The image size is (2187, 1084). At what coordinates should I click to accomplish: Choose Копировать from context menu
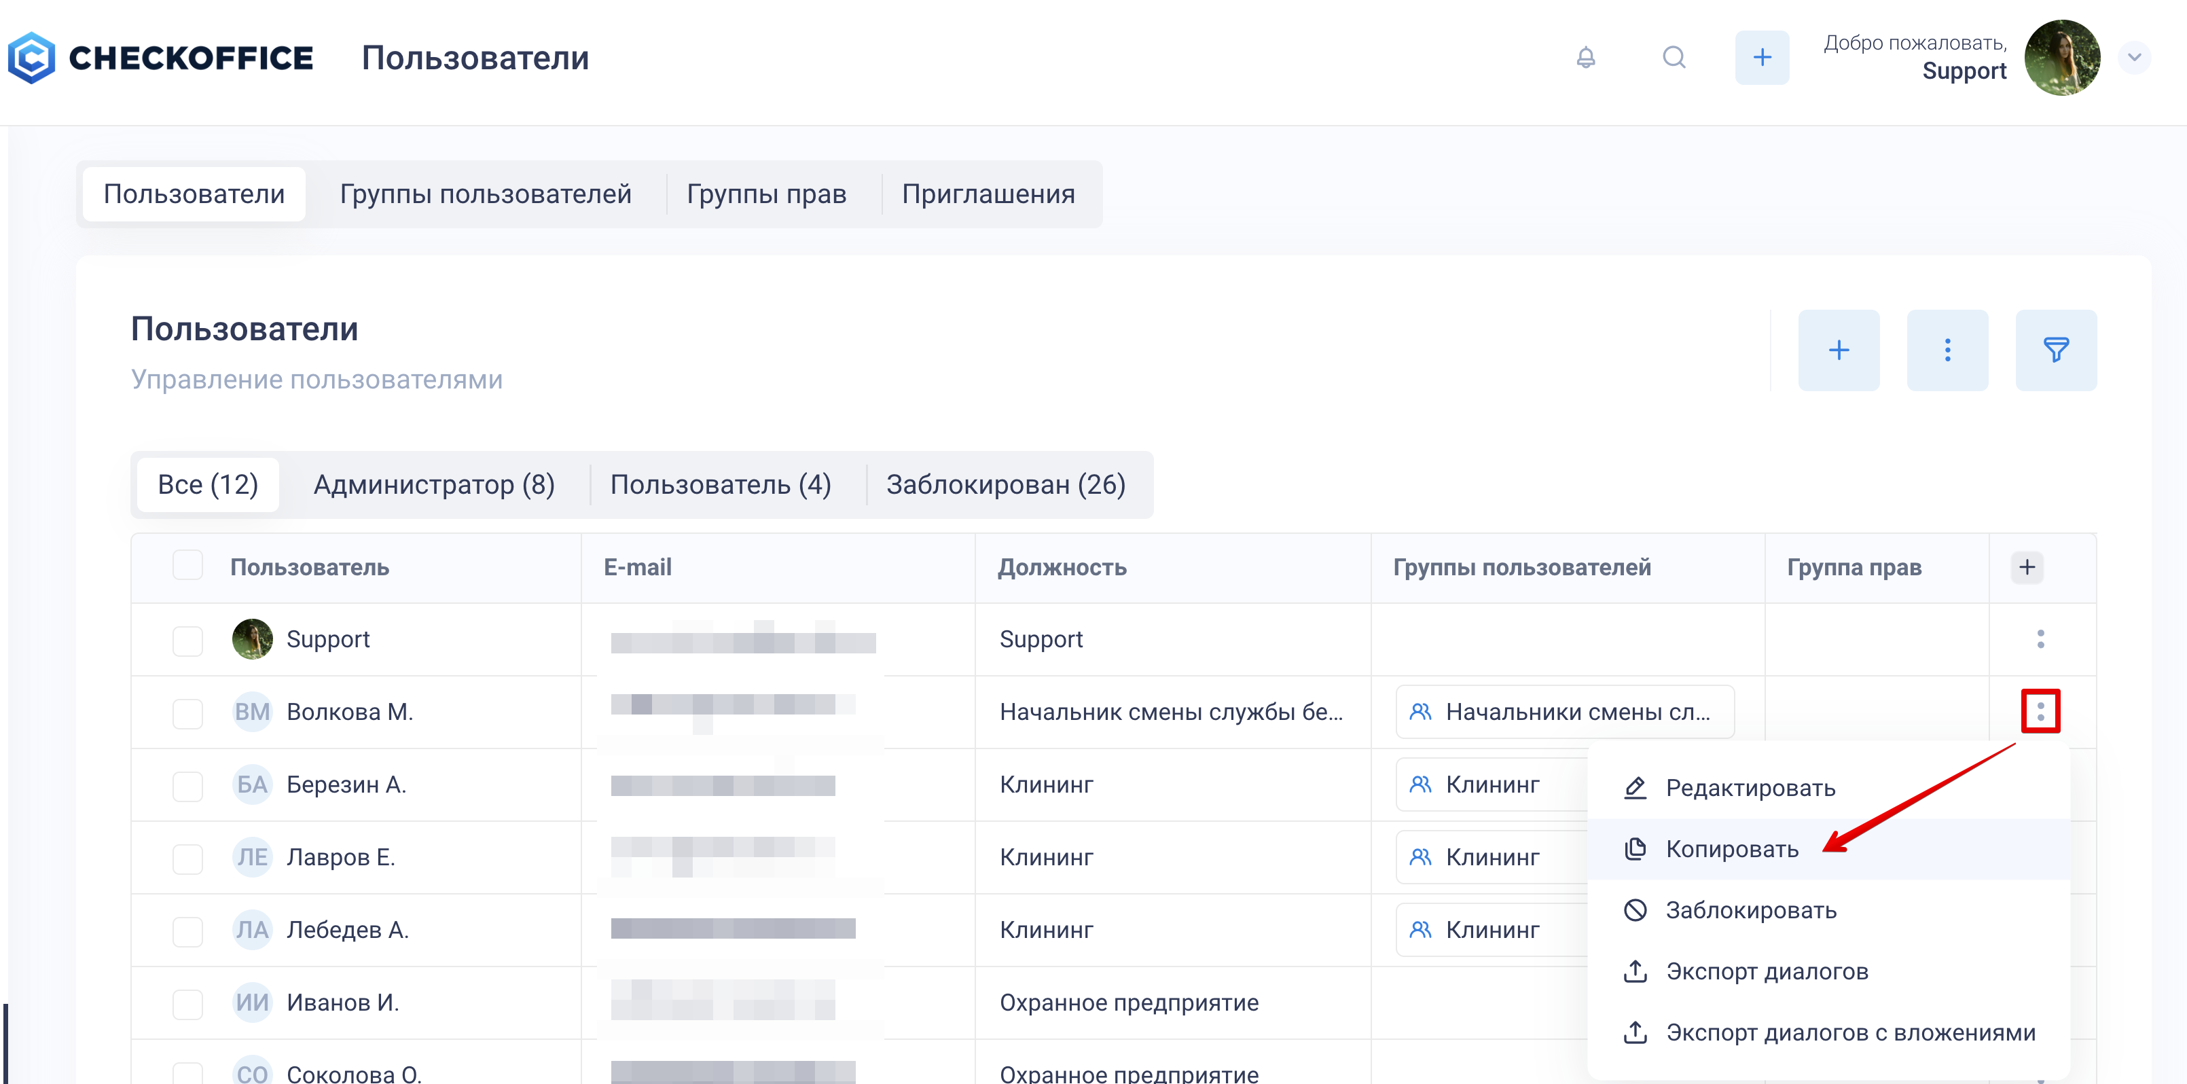1731,849
